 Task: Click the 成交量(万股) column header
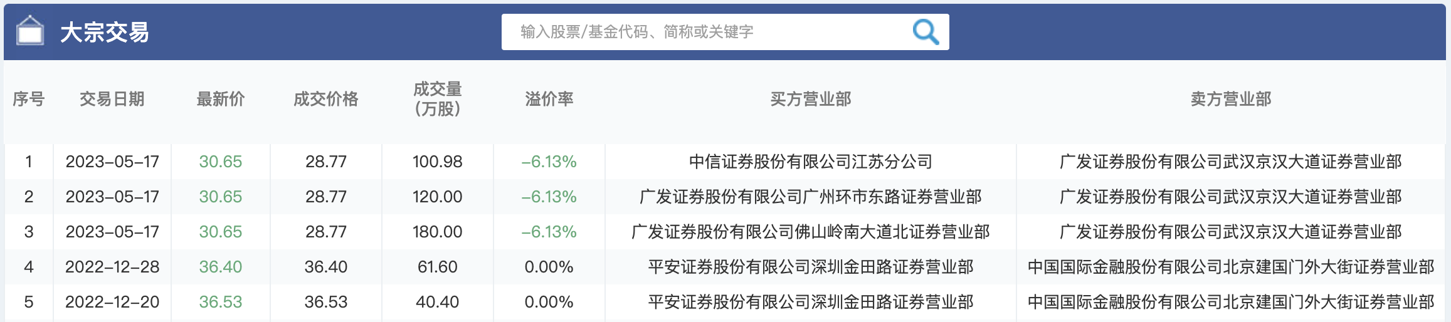point(437,99)
